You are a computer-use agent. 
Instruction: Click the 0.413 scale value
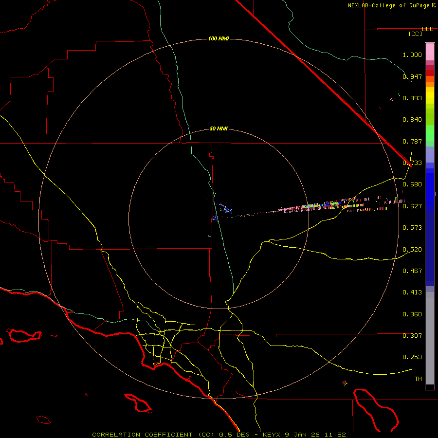[412, 292]
